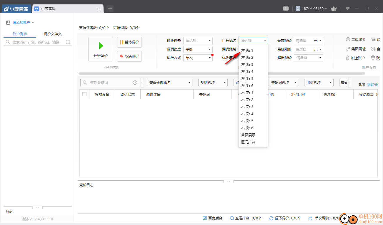Click the 加速账户 rocket icon option

[x=355, y=58]
